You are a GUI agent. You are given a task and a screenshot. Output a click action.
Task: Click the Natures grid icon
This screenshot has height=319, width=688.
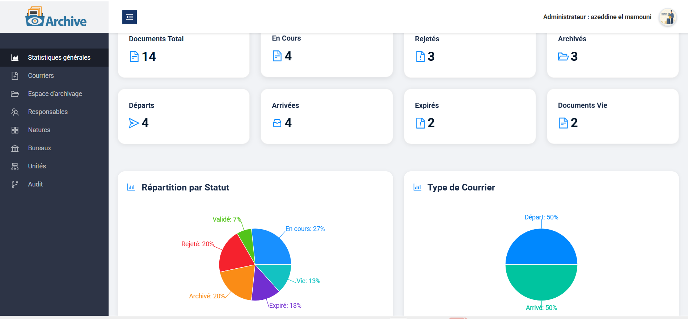point(15,130)
